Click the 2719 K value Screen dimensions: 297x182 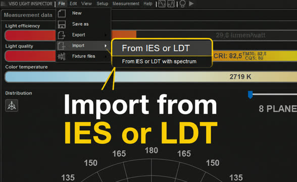tap(240, 77)
